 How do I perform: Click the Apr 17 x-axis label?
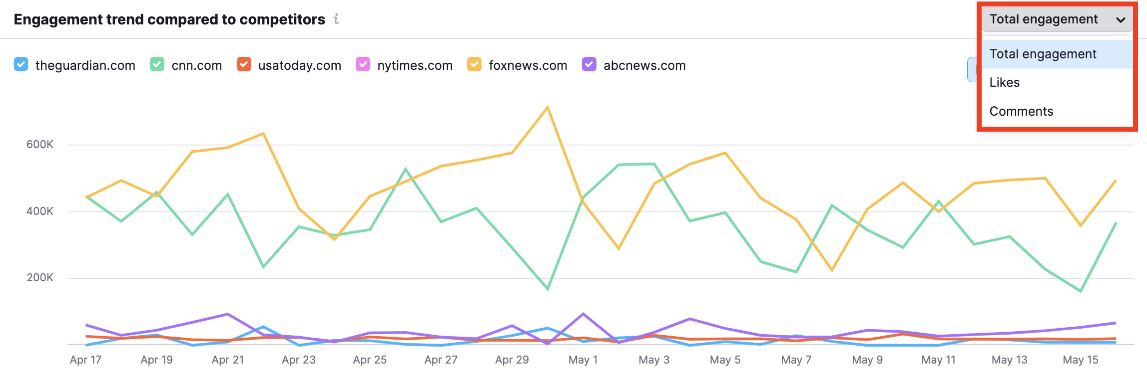click(85, 360)
